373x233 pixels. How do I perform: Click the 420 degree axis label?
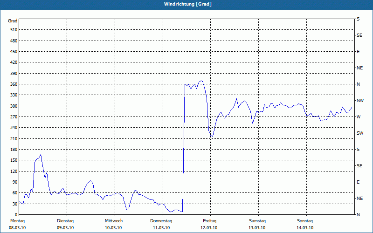(14, 62)
